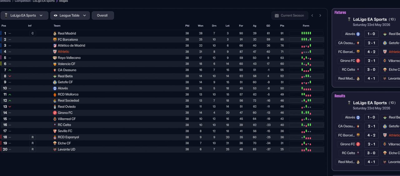Click the Real Sociedad crest
This screenshot has height=176, width=400.
(55, 100)
